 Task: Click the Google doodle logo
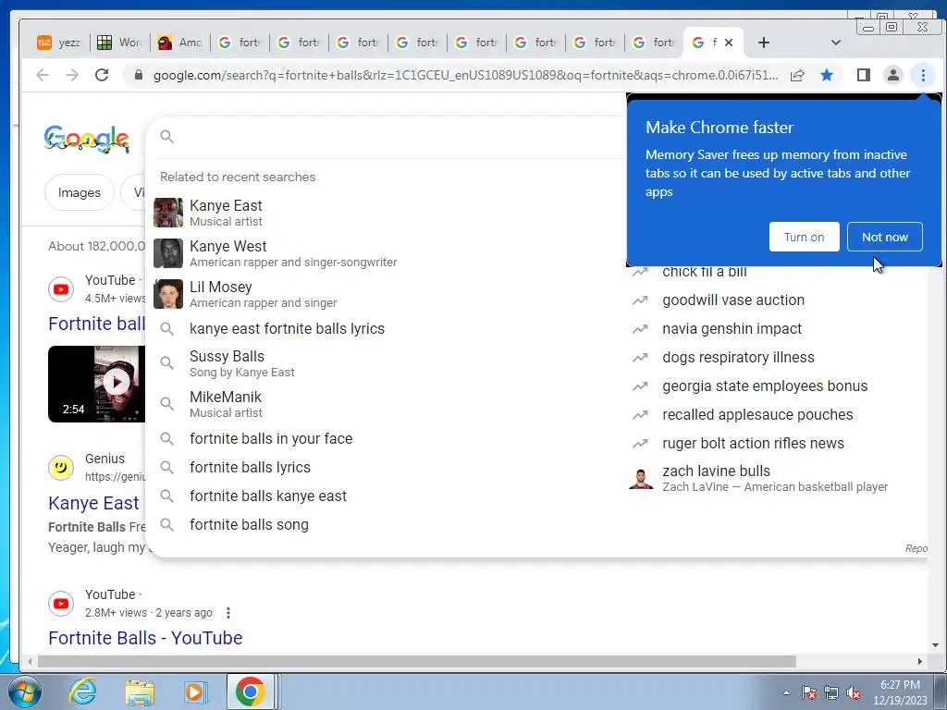click(87, 139)
